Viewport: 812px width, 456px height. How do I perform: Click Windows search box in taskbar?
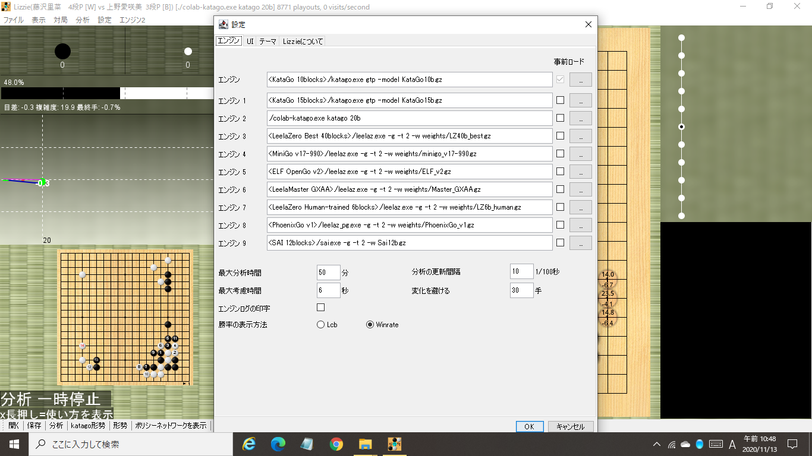tap(131, 444)
